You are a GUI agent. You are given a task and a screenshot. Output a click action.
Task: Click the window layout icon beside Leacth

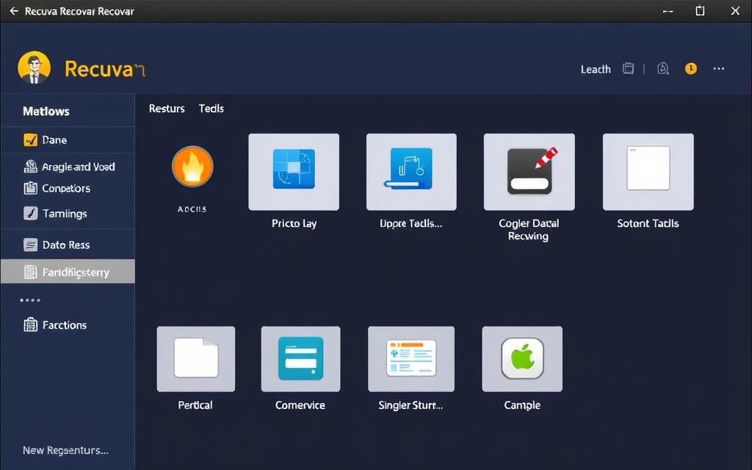click(x=628, y=68)
